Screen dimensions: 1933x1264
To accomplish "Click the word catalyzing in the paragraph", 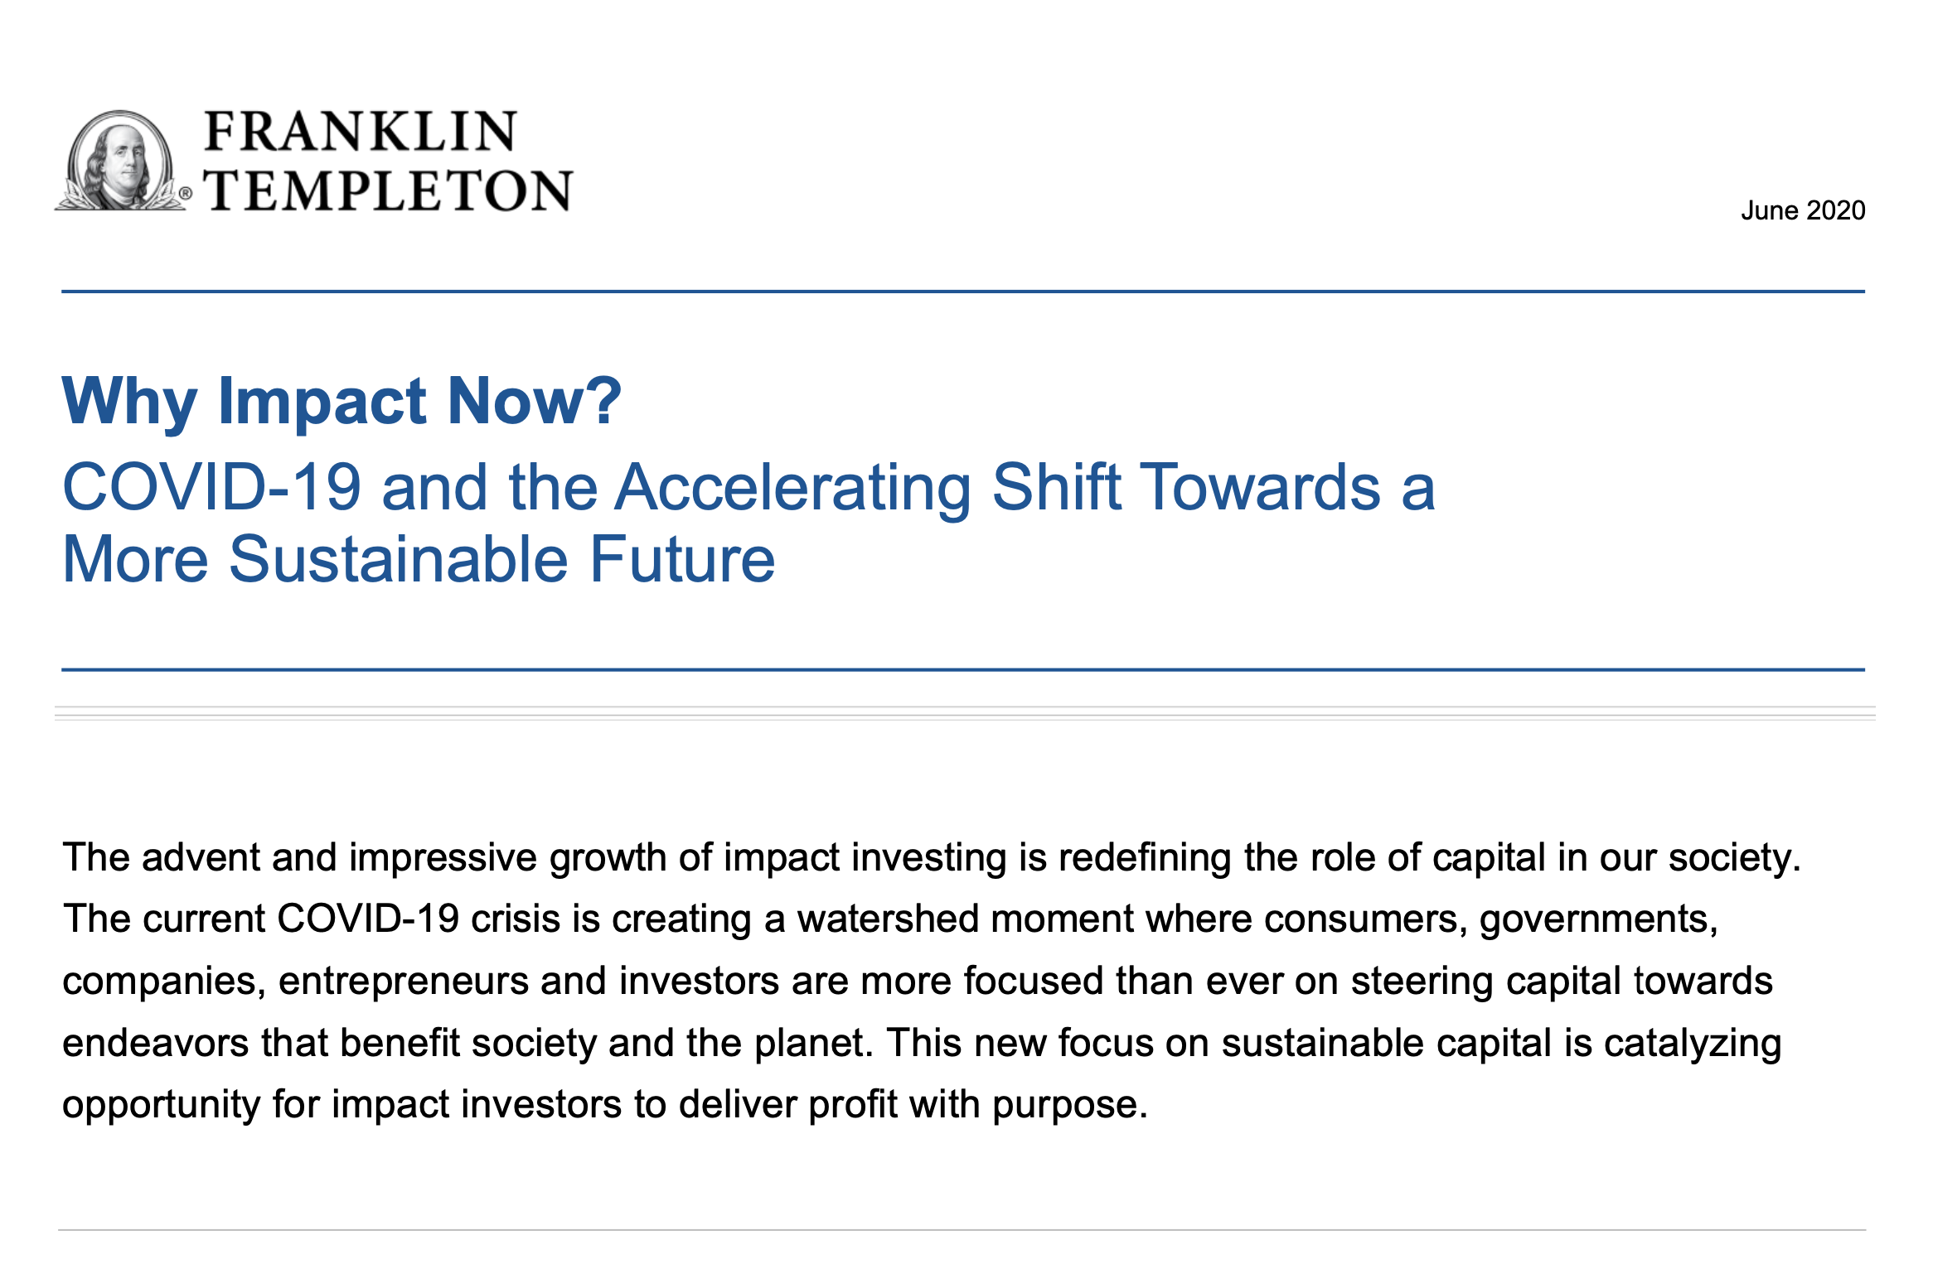I will (1693, 1044).
